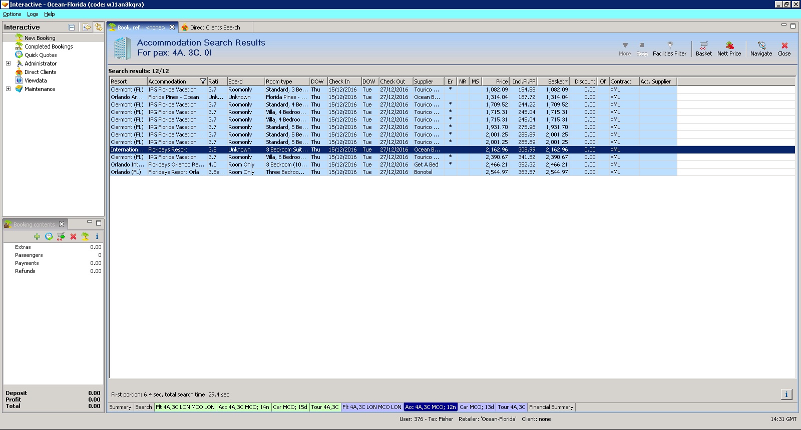Sort results by Resort column
This screenshot has height=430, width=801.
128,81
